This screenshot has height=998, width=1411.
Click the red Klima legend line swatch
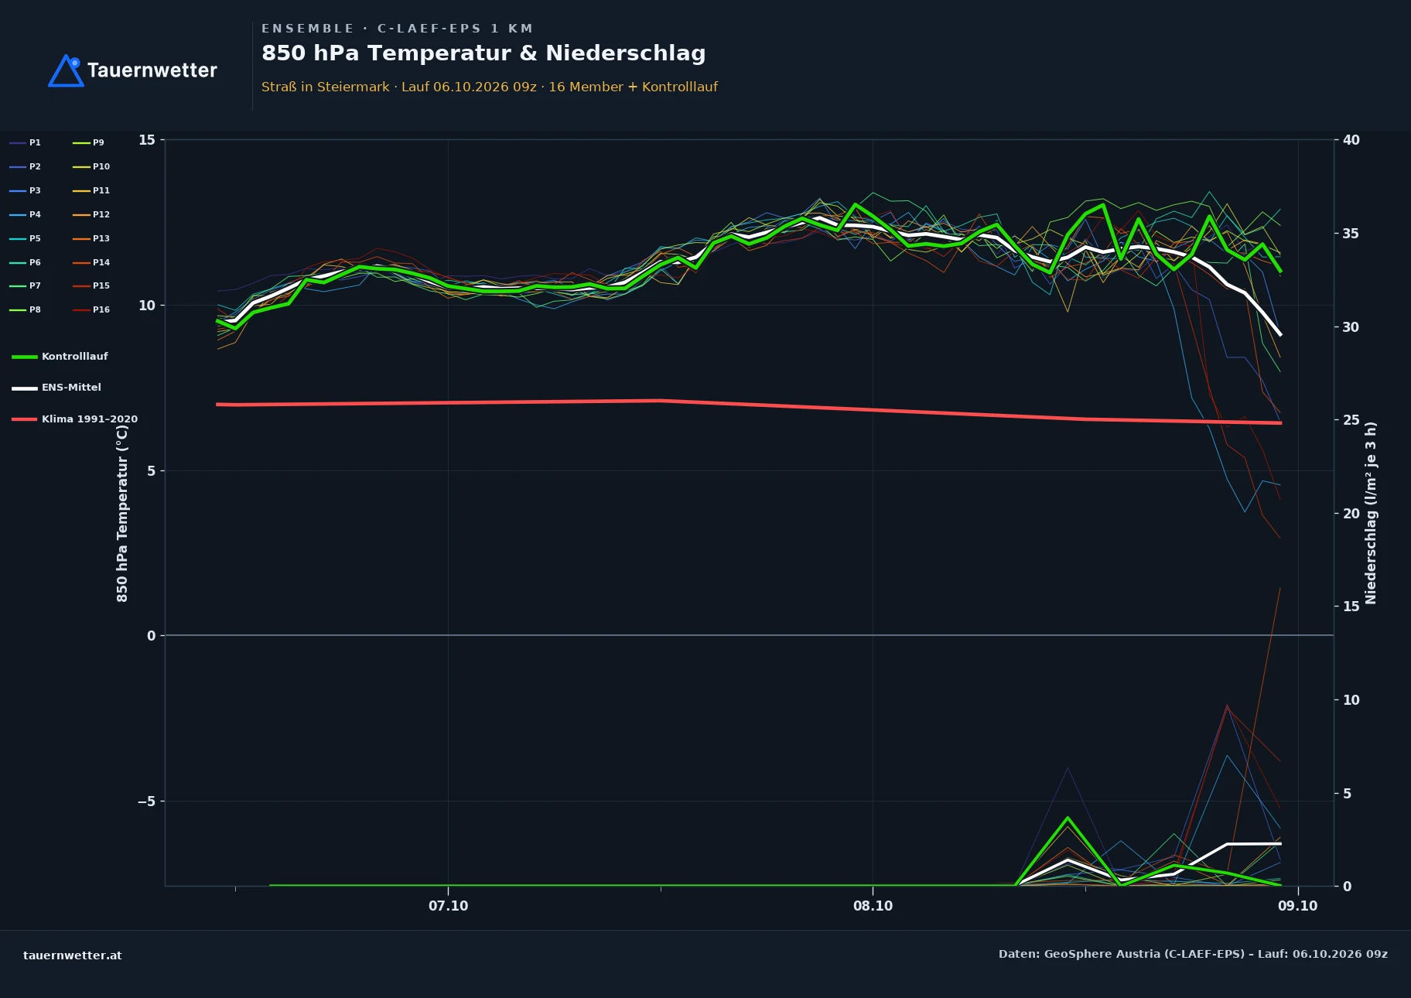coord(25,419)
